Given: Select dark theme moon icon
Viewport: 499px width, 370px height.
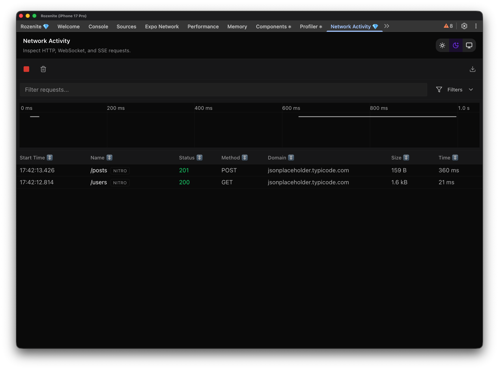Looking at the screenshot, I should pyautogui.click(x=456, y=46).
